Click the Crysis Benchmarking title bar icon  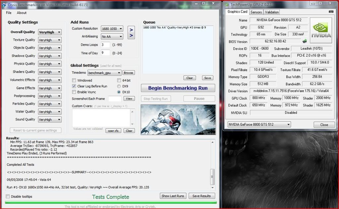pyautogui.click(x=3, y=3)
